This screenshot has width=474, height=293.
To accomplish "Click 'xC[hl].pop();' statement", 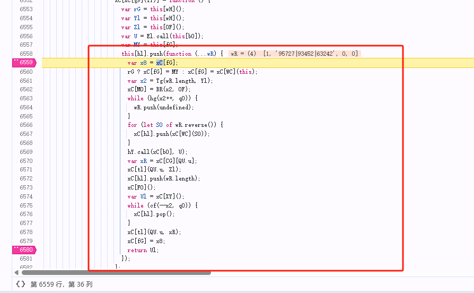I will click(x=154, y=214).
